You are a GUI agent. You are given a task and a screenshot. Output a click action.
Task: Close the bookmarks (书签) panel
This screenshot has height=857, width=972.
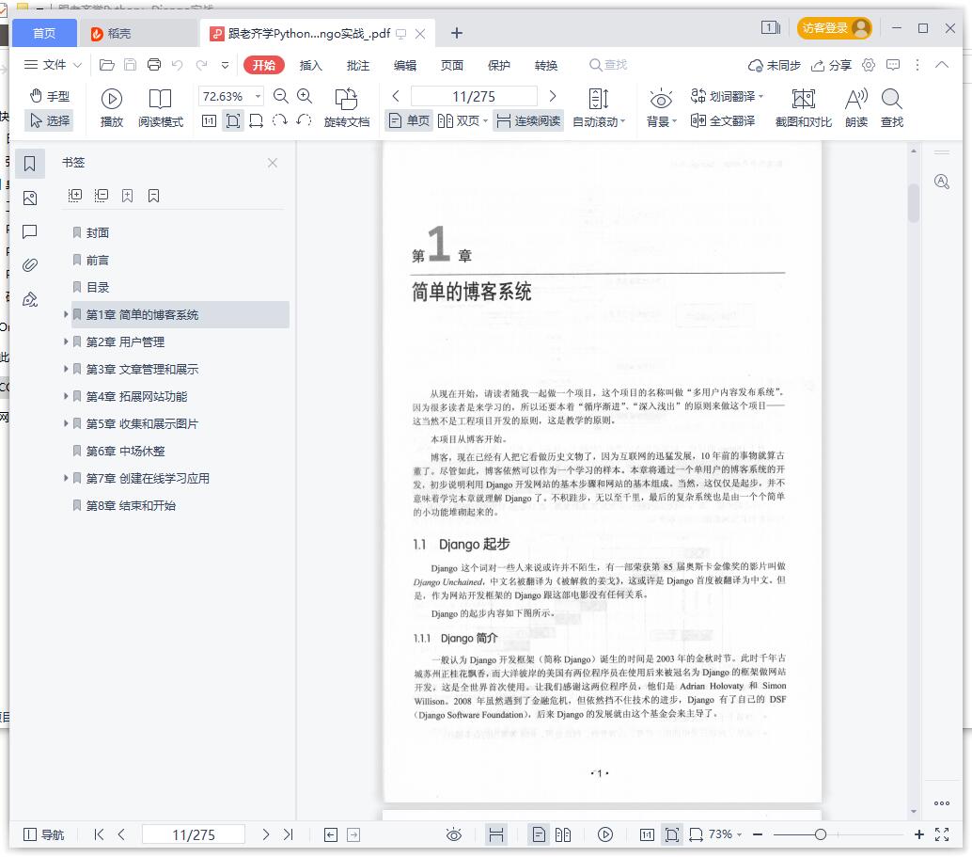click(272, 163)
